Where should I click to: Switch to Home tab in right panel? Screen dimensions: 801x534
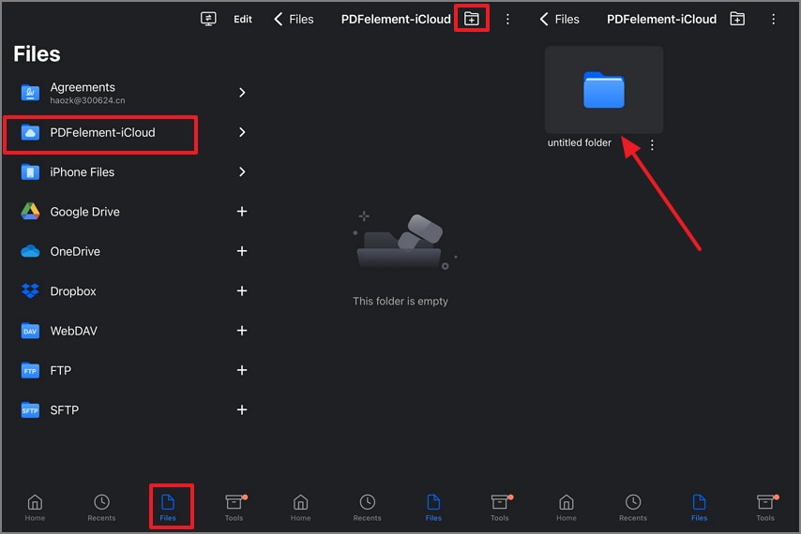(566, 508)
